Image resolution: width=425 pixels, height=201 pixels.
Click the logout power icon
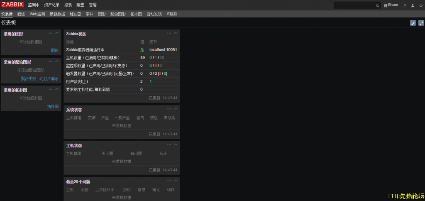[x=421, y=5]
